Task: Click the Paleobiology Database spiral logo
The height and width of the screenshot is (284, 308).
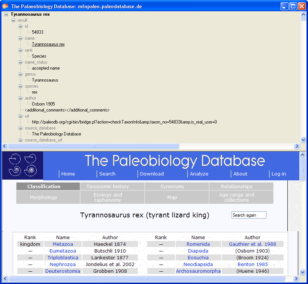Action: 22,165
